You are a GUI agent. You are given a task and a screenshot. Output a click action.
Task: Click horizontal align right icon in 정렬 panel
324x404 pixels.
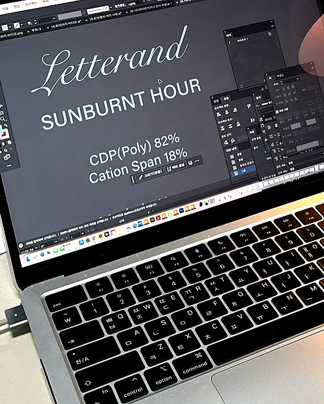tap(235, 110)
